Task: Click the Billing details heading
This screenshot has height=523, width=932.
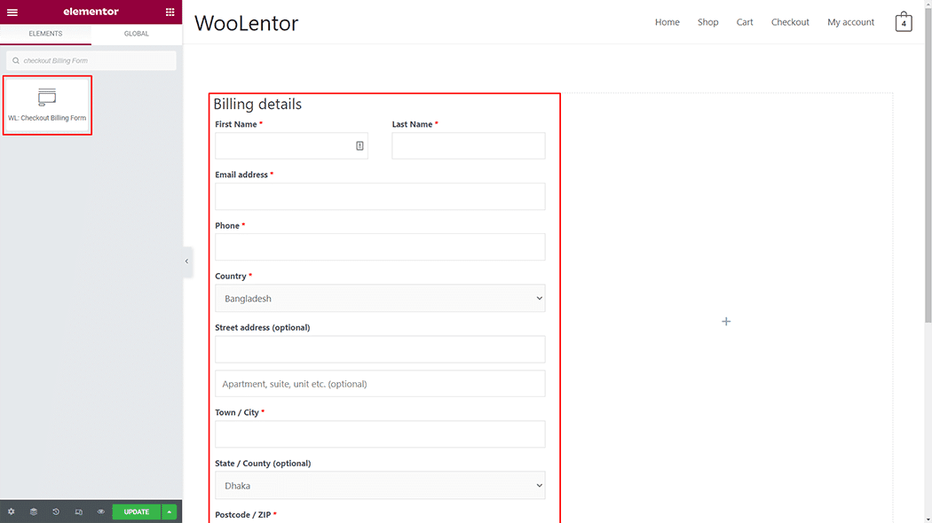Action: (257, 105)
